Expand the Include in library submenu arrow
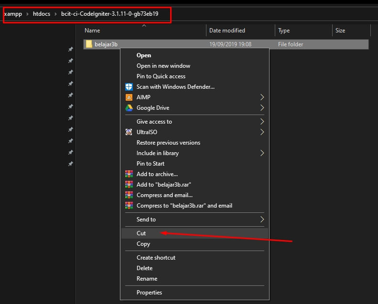This screenshot has height=304, width=378. point(262,153)
